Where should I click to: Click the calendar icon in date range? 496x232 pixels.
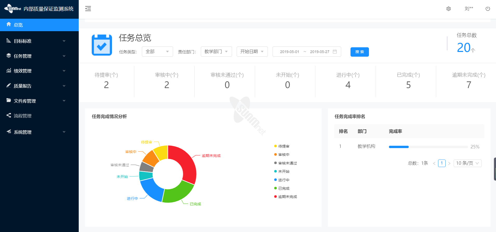(x=335, y=52)
